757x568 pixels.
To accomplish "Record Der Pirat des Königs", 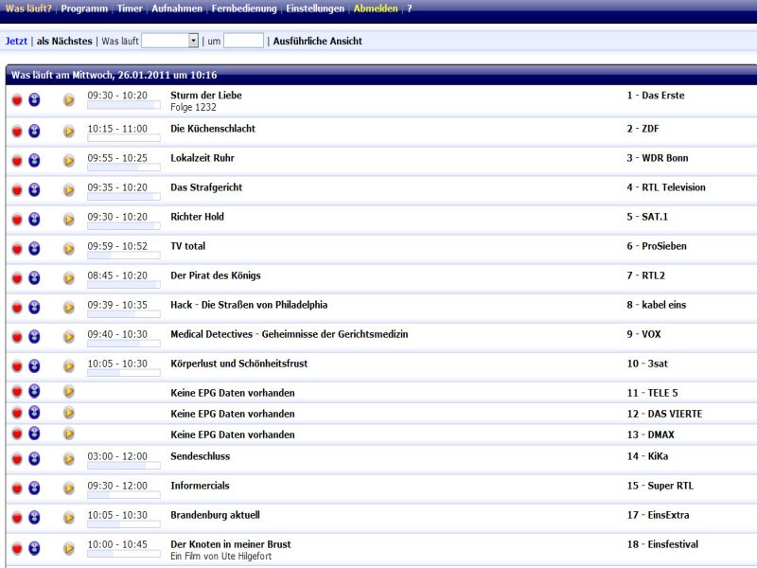I will 17,277.
